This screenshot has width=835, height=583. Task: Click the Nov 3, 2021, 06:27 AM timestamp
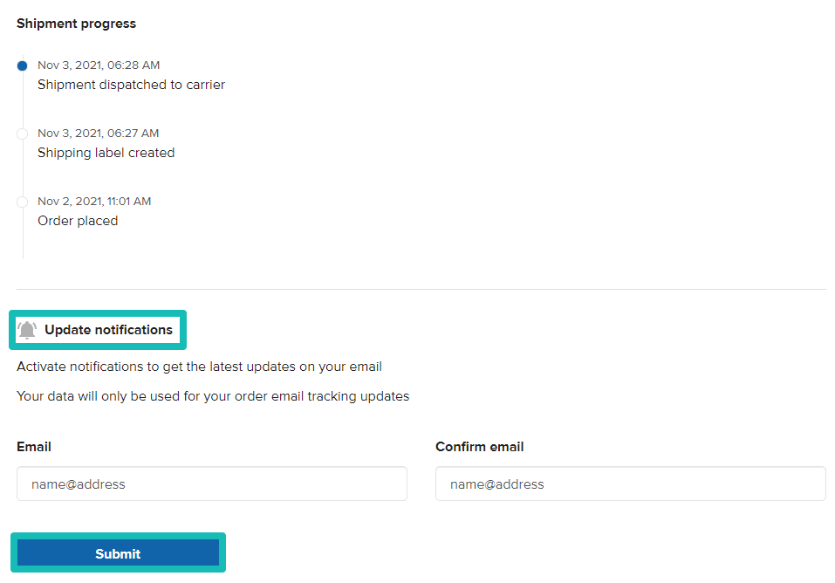99,133
